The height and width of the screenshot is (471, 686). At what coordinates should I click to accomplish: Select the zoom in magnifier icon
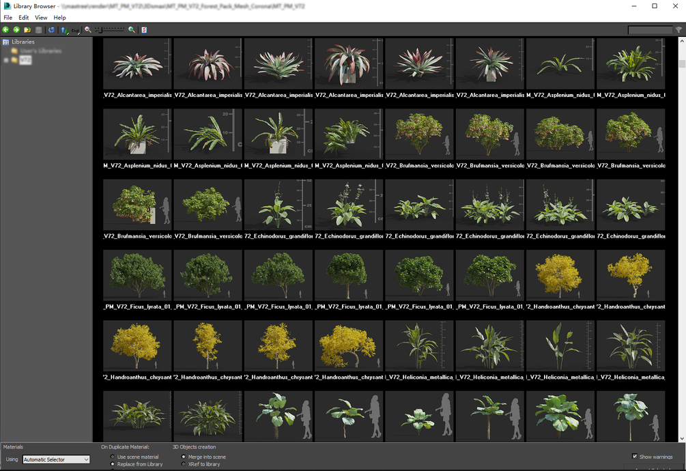click(130, 29)
